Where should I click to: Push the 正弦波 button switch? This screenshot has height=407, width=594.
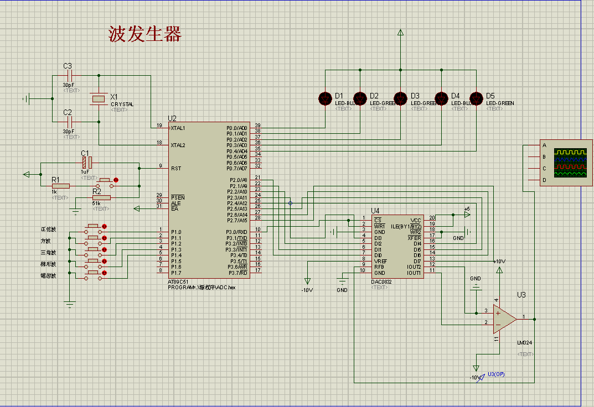(x=93, y=229)
